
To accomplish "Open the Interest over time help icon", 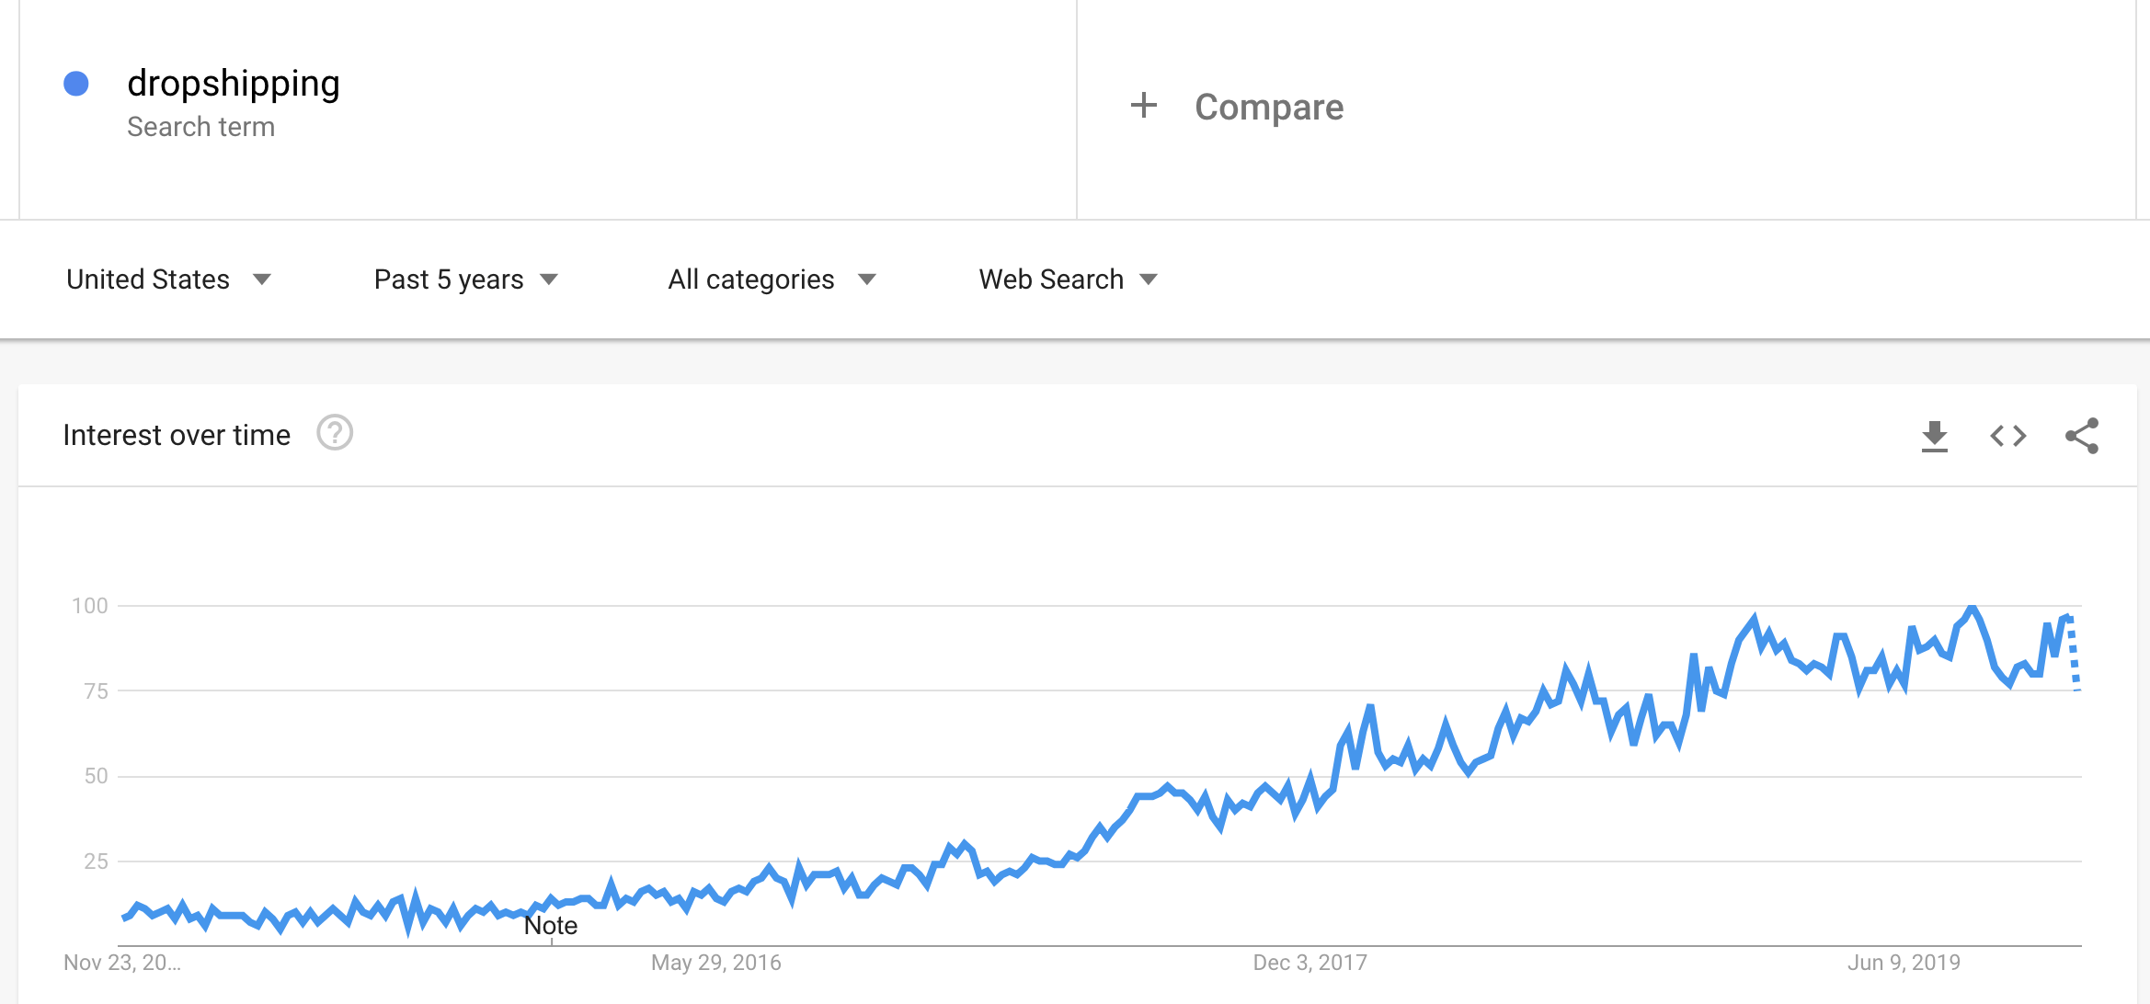I will (335, 433).
